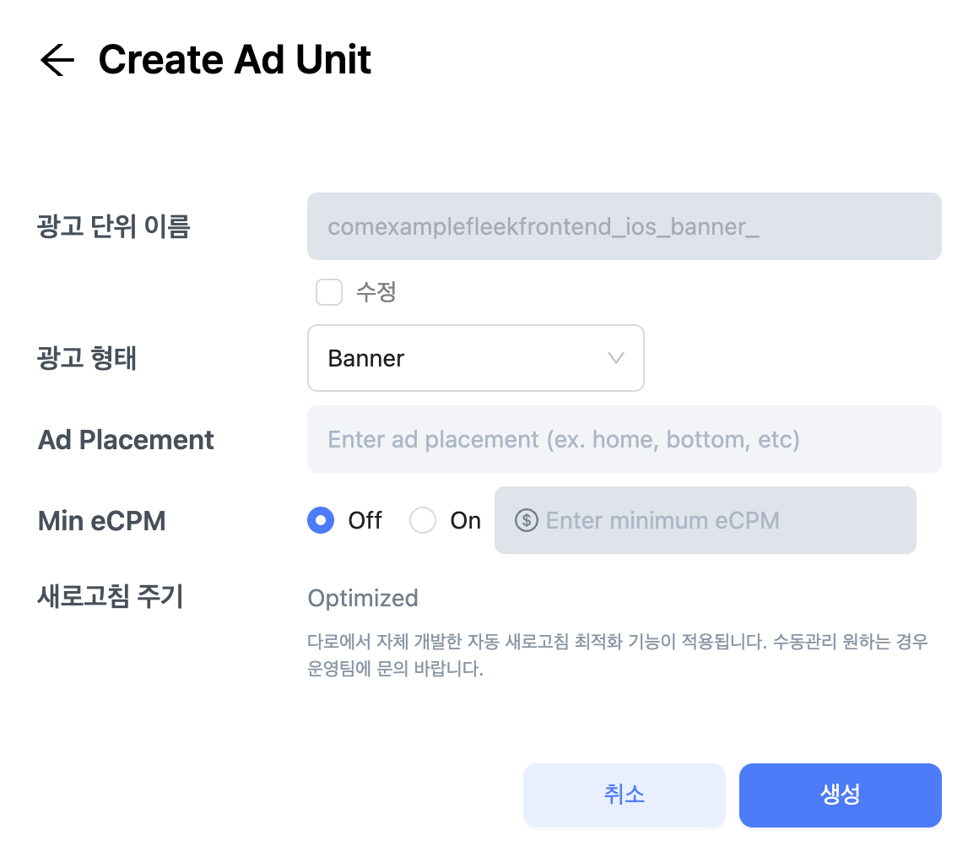Click the Optimized refresh setting text
Screen dimensions: 979x863
[363, 598]
